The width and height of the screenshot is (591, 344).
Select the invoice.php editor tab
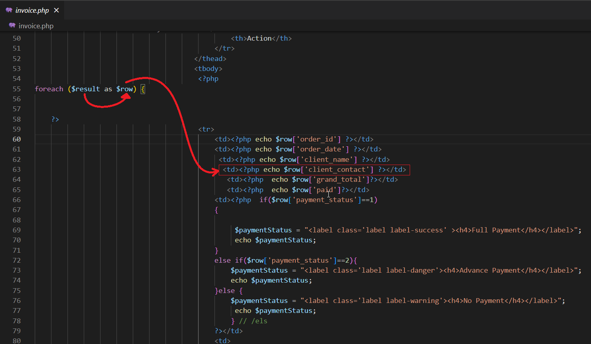click(32, 10)
